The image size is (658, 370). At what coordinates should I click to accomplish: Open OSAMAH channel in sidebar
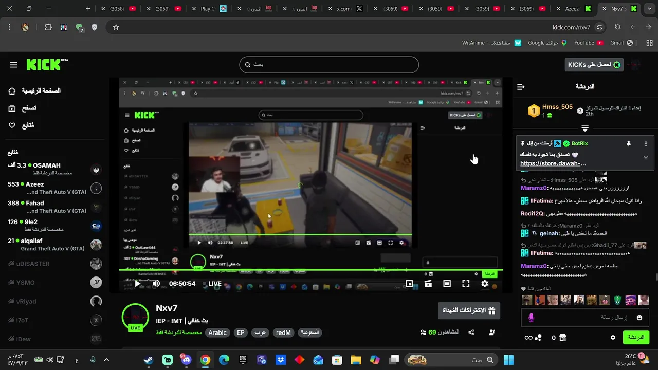click(x=54, y=169)
